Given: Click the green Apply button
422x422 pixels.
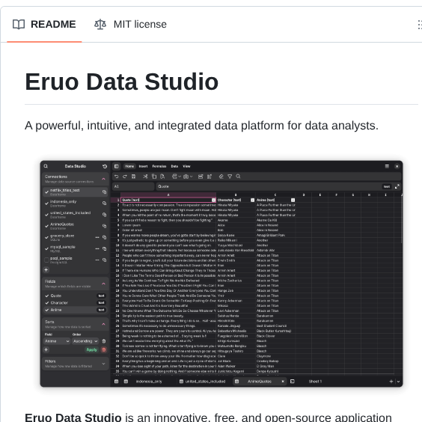Looking at the screenshot, I should pyautogui.click(x=92, y=349).
